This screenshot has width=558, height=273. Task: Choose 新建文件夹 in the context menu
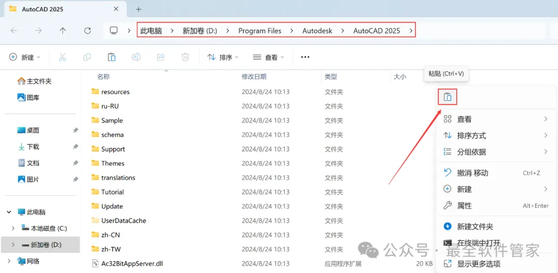(496, 227)
